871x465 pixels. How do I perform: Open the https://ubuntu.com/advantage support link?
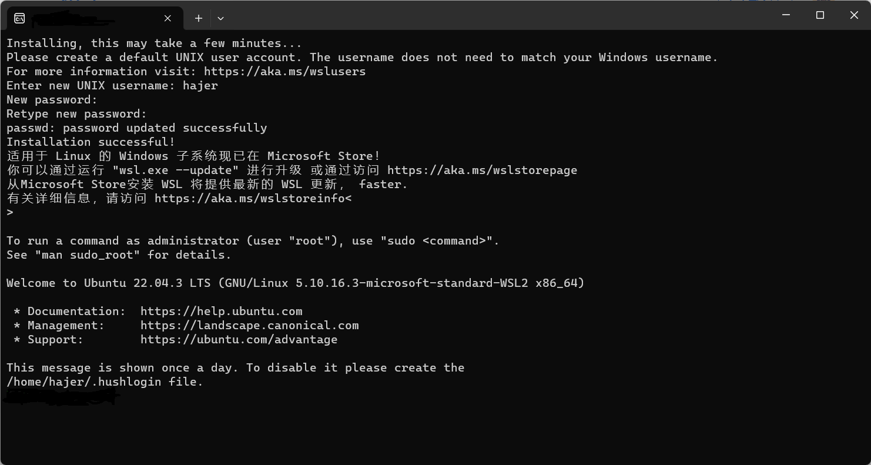(x=239, y=339)
